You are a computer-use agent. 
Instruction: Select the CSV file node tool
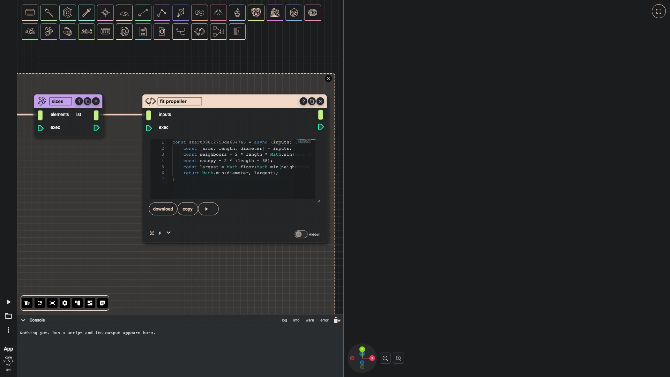click(143, 32)
